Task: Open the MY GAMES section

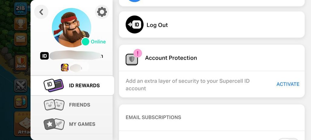Action: [x=72, y=124]
